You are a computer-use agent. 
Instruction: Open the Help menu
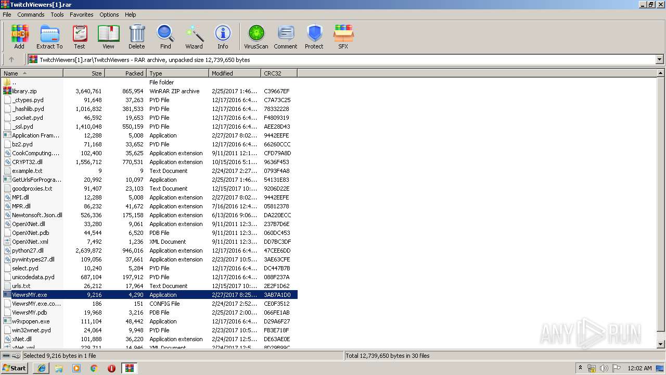coord(131,15)
